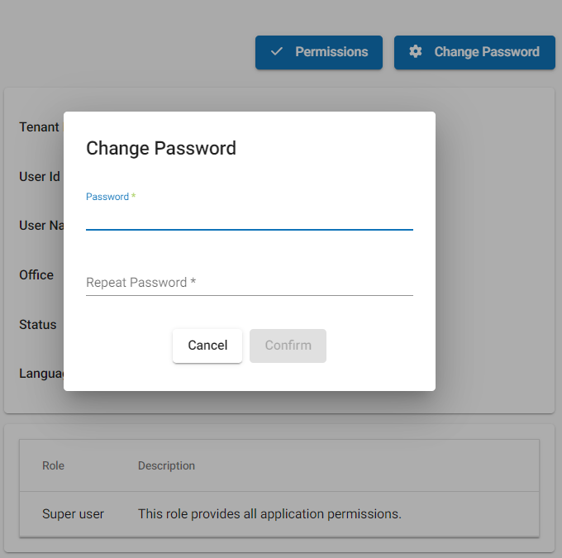Click the Tenant label behind the dialog
562x558 pixels.
click(39, 127)
